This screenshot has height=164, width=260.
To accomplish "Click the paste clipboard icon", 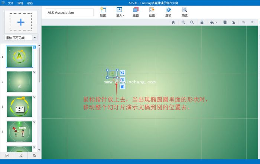I will [233, 22].
